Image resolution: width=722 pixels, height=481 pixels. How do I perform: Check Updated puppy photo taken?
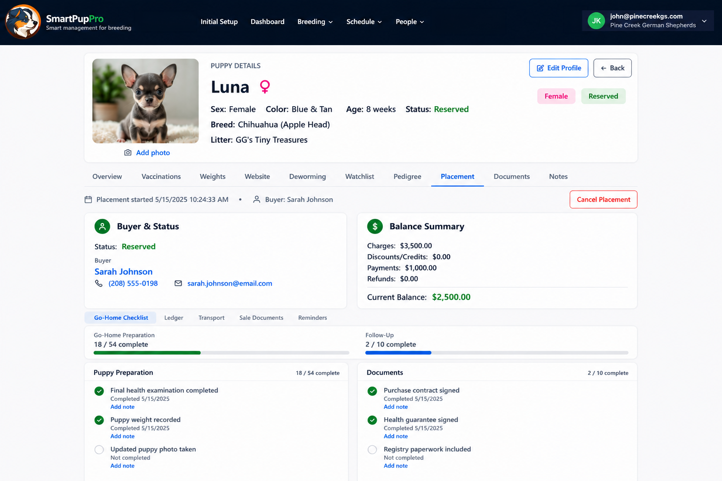[x=99, y=450]
